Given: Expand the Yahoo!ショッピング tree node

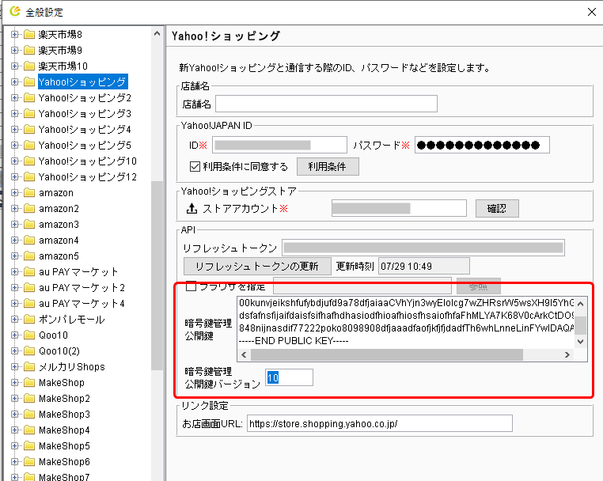Looking at the screenshot, I should coord(14,82).
